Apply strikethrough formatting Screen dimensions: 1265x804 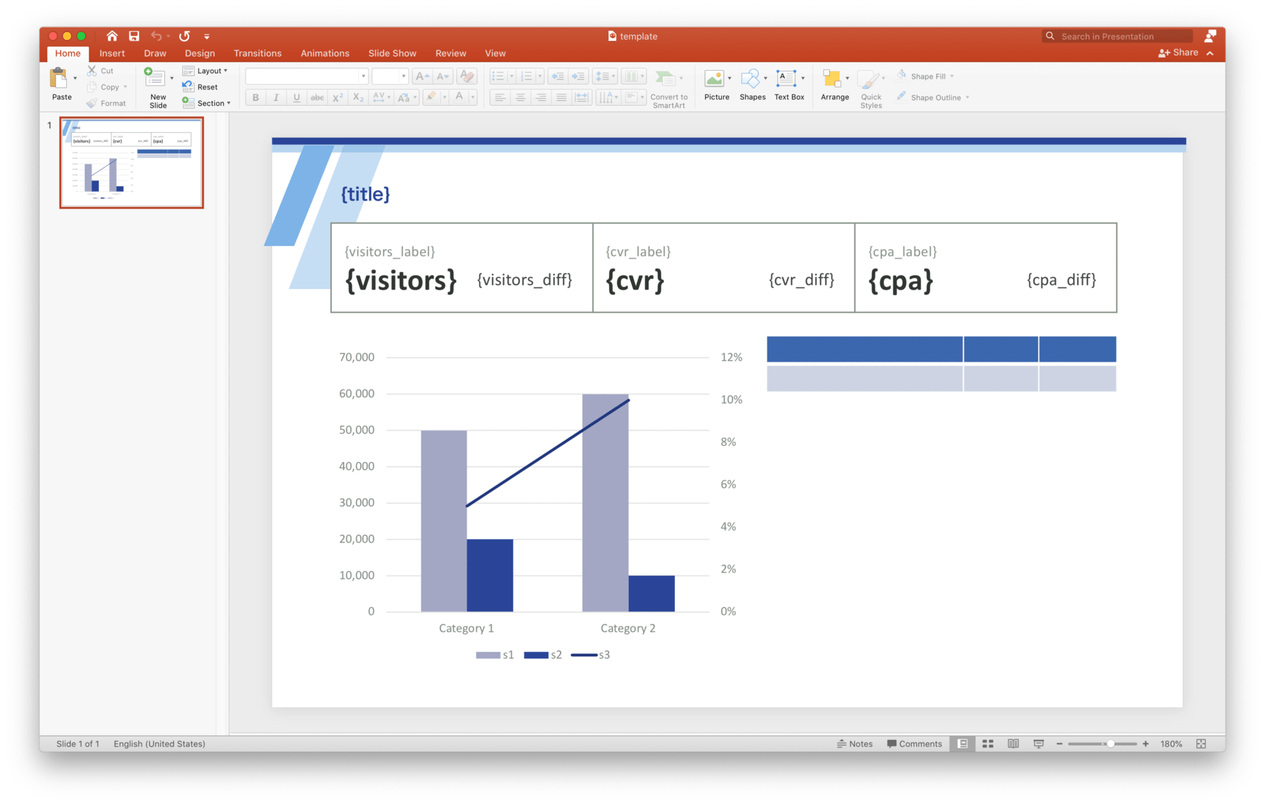316,97
